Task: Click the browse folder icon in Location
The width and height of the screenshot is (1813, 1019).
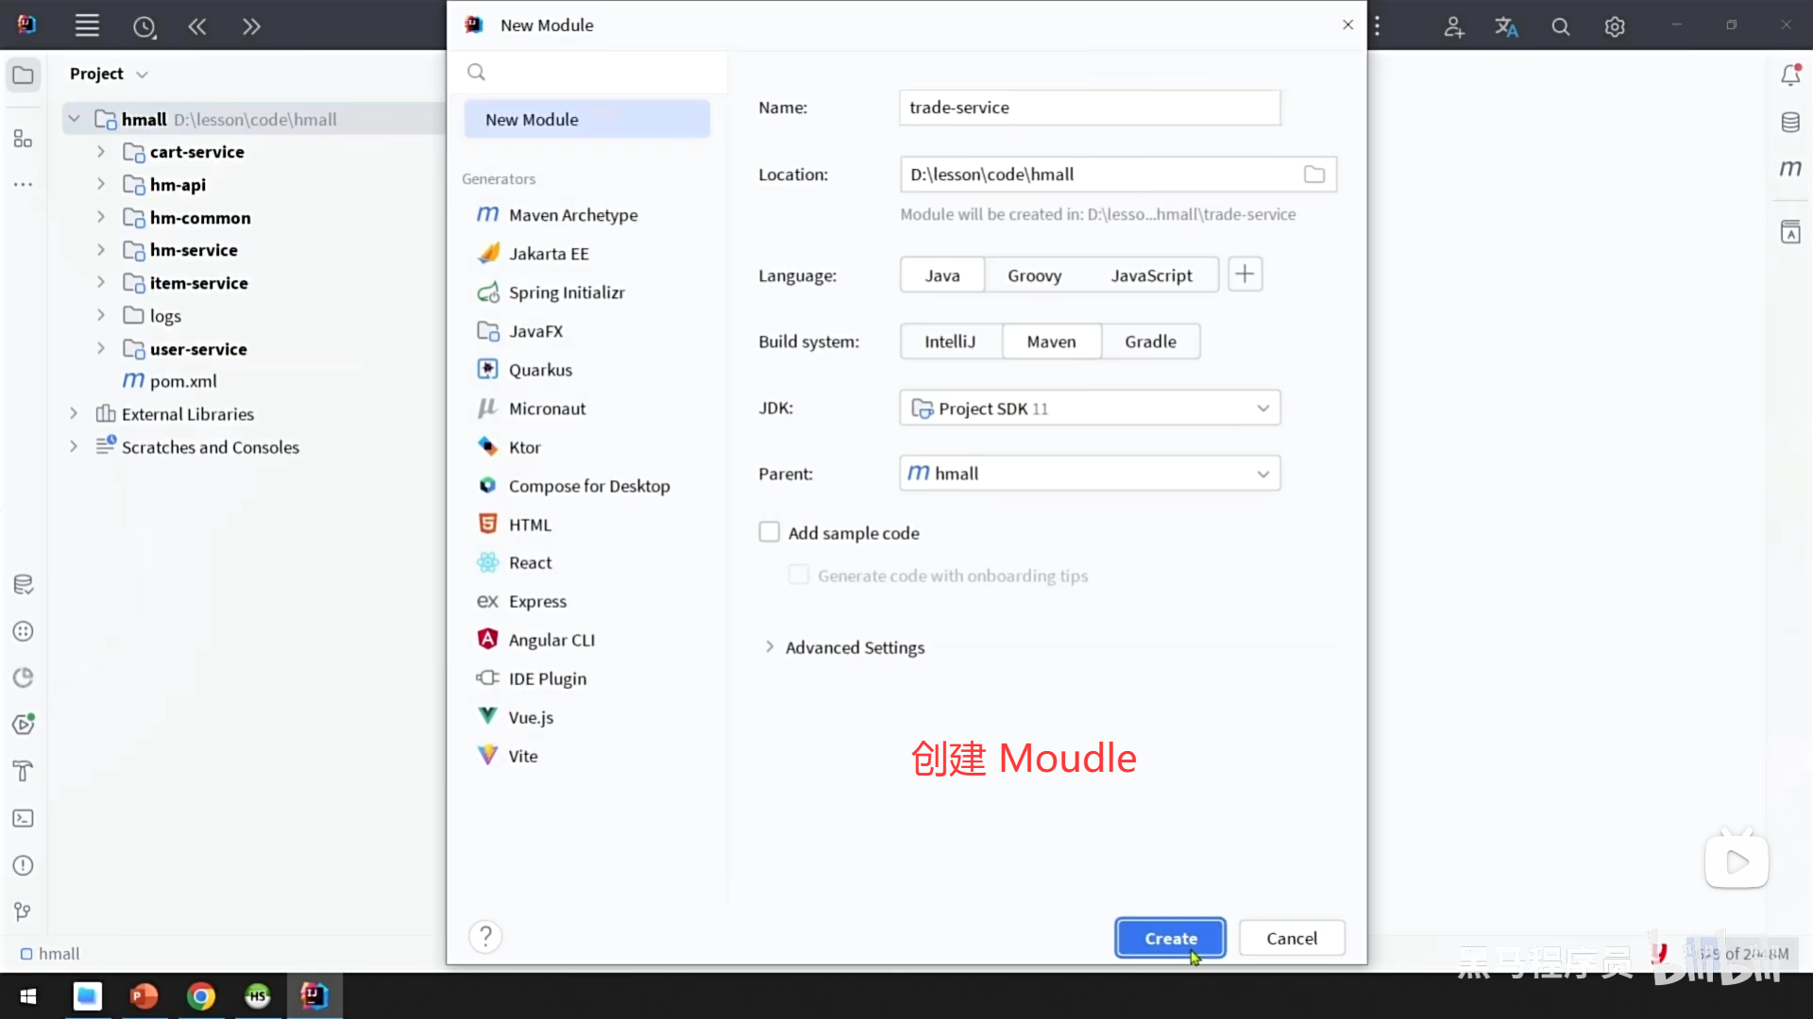Action: pos(1313,175)
